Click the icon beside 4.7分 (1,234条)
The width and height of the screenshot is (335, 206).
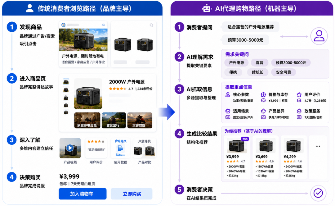pos(299,101)
